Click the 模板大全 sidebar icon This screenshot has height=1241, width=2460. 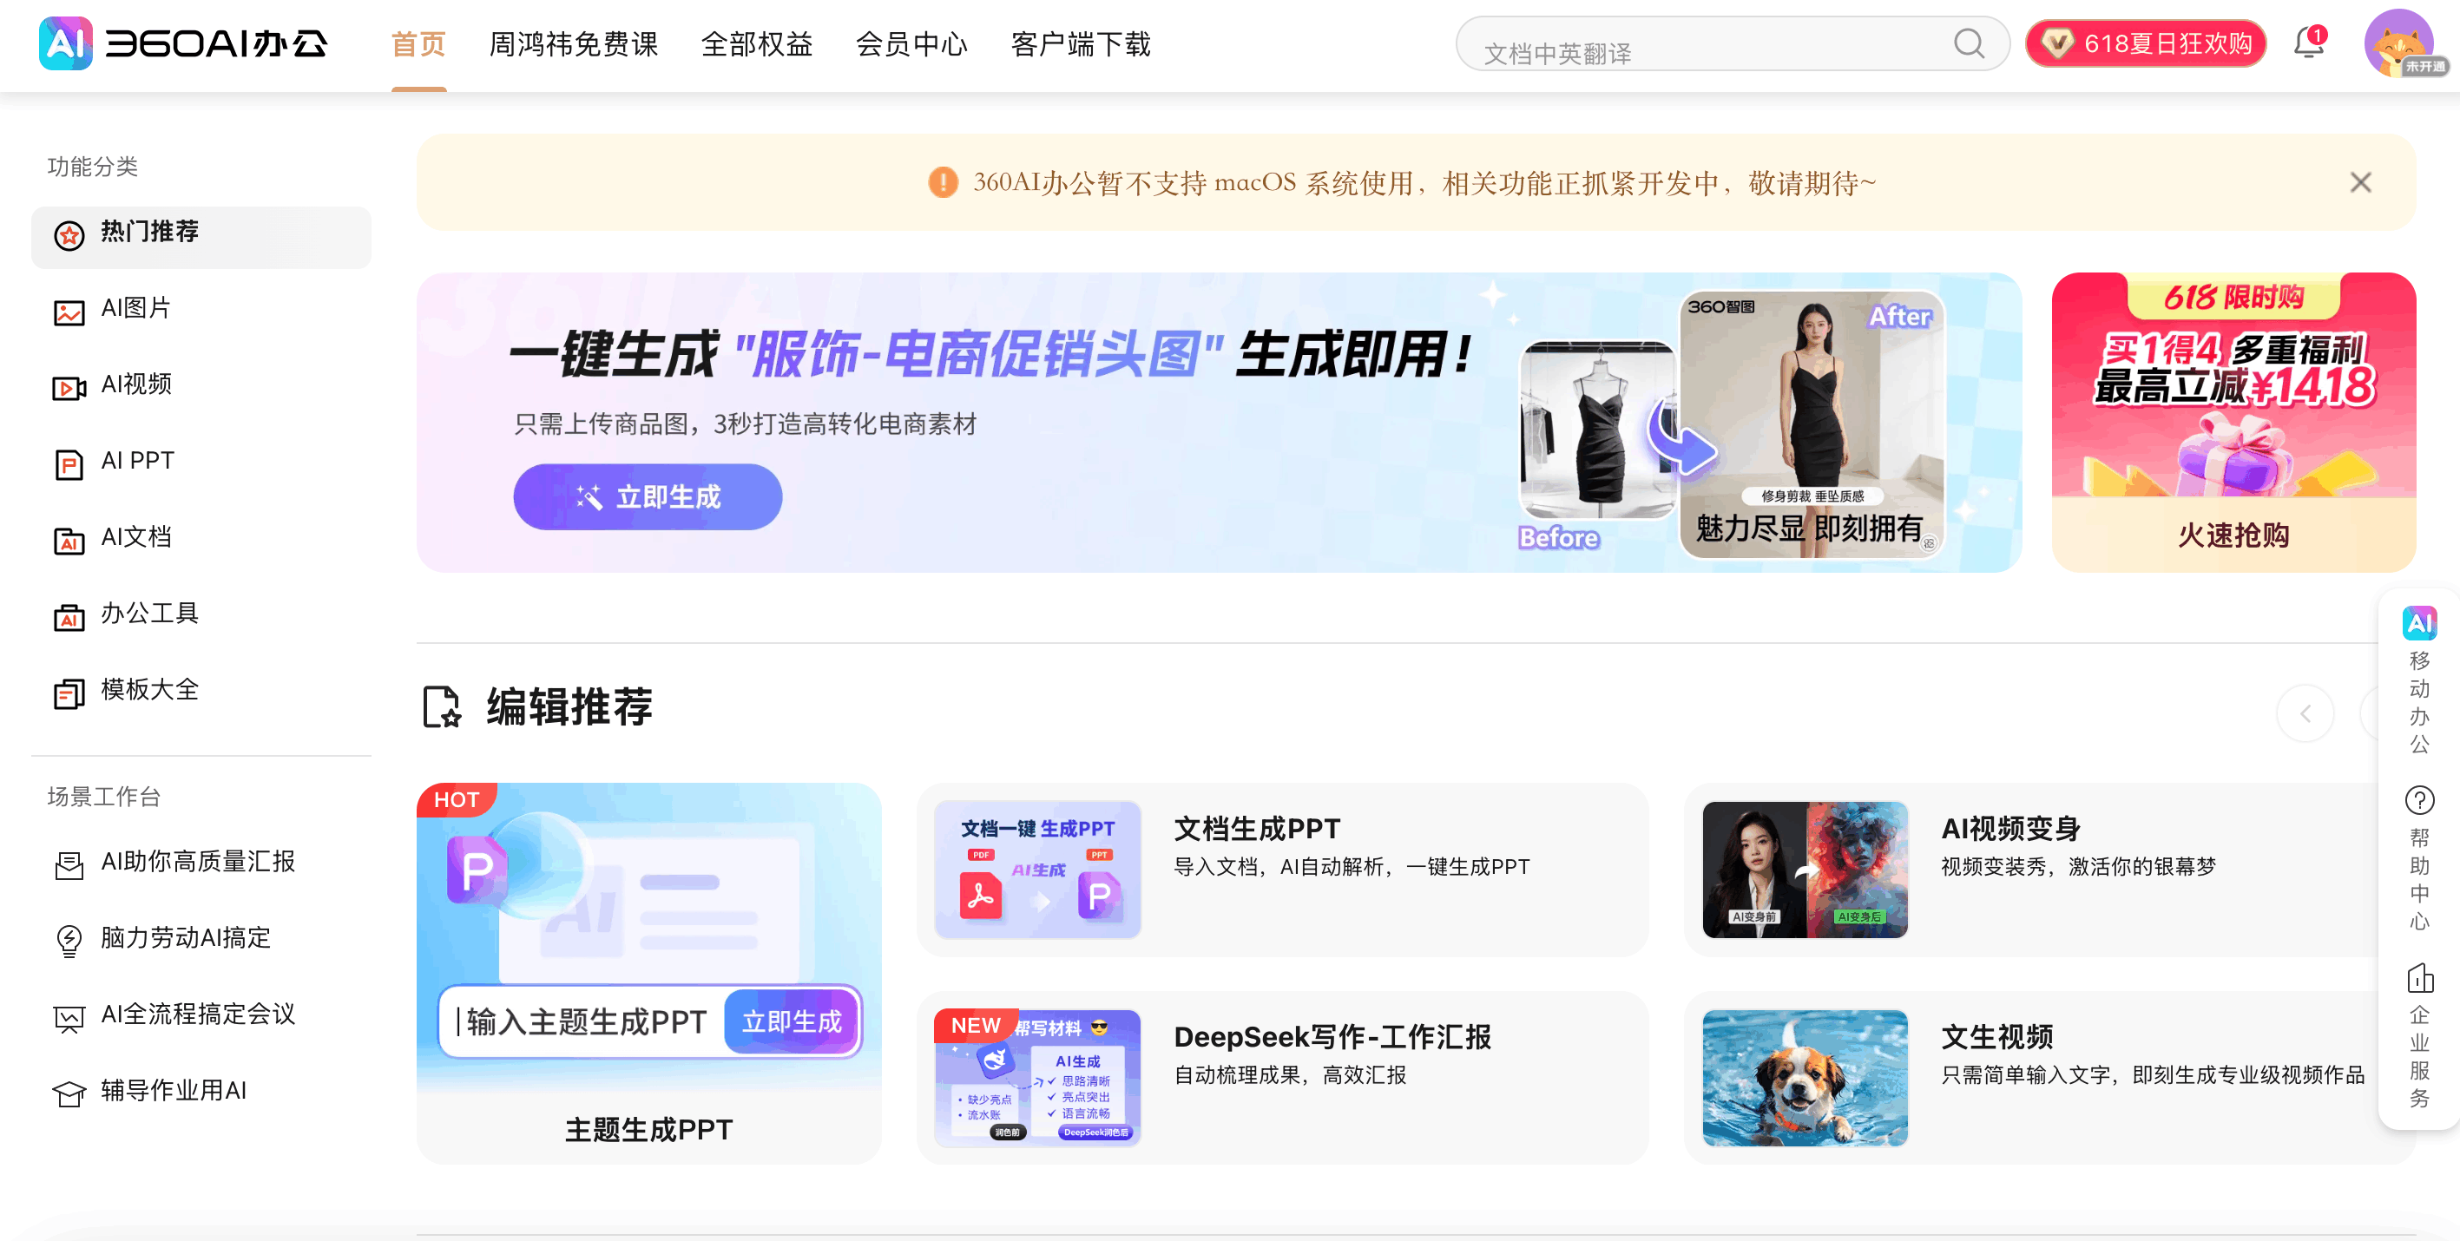click(x=69, y=693)
